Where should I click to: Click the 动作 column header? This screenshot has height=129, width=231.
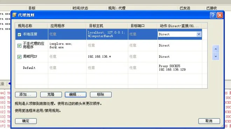pyautogui.click(x=180, y=26)
